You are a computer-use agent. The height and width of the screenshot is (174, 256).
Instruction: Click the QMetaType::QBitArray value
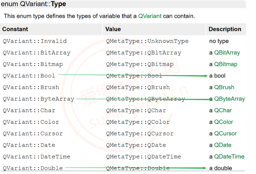[x=143, y=53]
